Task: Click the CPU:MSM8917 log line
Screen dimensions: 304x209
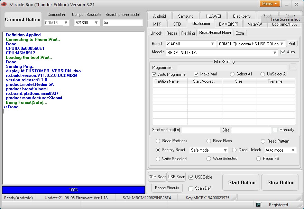Action: 20,53
